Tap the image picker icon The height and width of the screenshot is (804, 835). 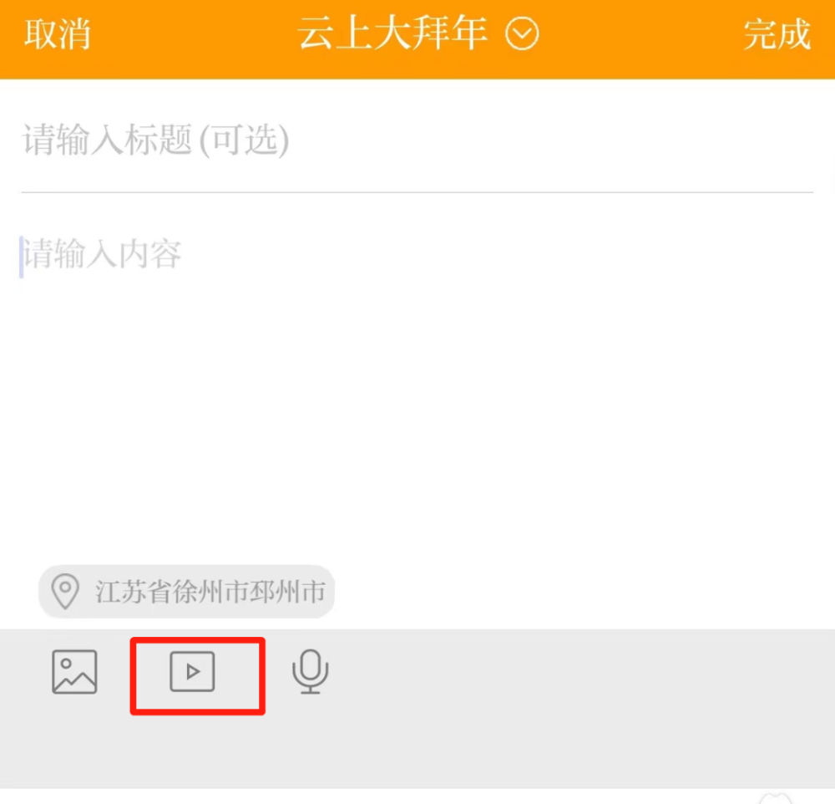tap(74, 671)
